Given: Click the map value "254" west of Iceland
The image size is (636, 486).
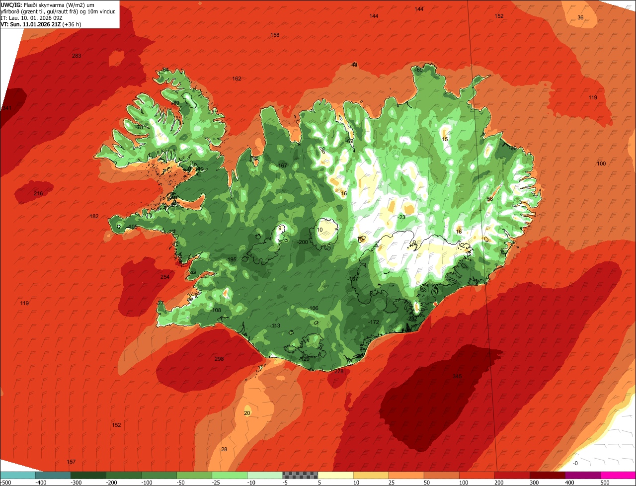Looking at the screenshot, I should [165, 277].
